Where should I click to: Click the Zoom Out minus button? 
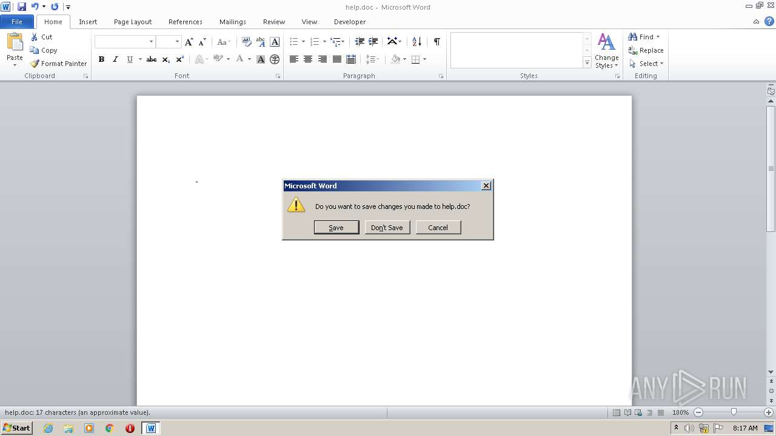click(698, 412)
